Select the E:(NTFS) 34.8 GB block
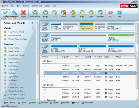 click(121, 26)
